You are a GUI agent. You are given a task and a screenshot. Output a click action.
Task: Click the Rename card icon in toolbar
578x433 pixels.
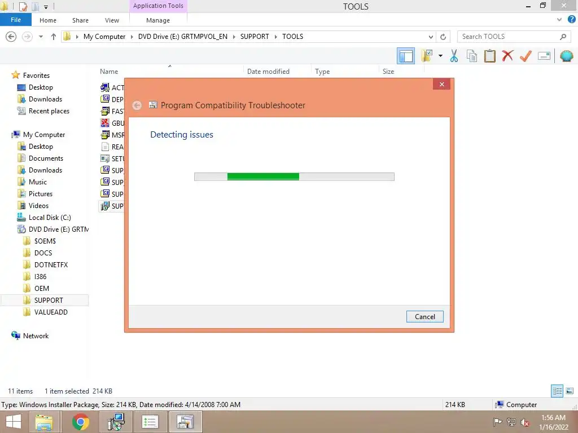click(x=544, y=56)
